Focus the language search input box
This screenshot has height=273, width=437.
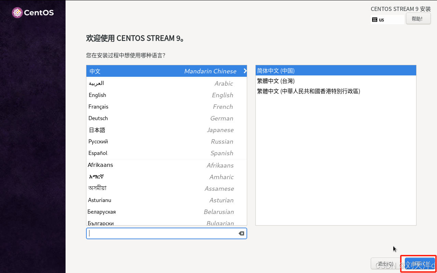pyautogui.click(x=163, y=233)
